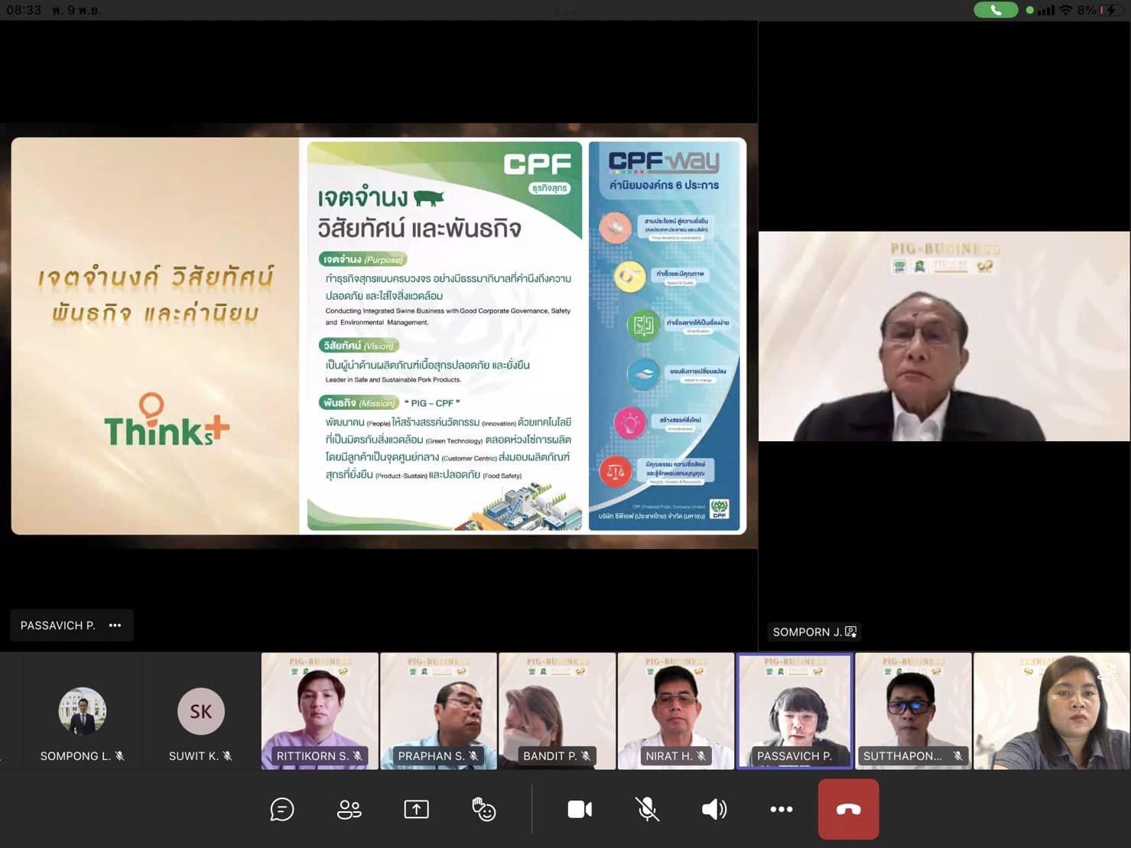Image resolution: width=1131 pixels, height=848 pixels.
Task: Tap SUWIT K. initials avatar
Action: point(200,711)
